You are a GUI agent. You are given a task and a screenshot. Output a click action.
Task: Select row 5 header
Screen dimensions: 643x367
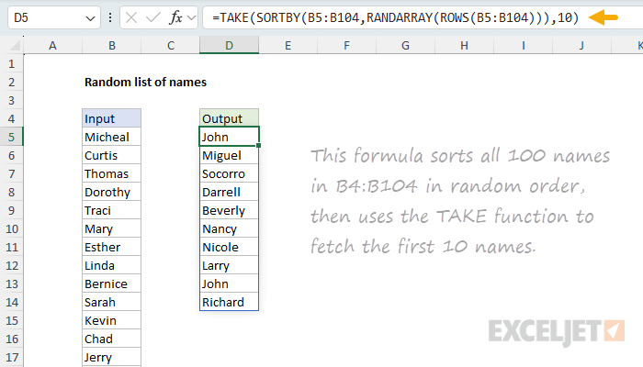pyautogui.click(x=11, y=137)
